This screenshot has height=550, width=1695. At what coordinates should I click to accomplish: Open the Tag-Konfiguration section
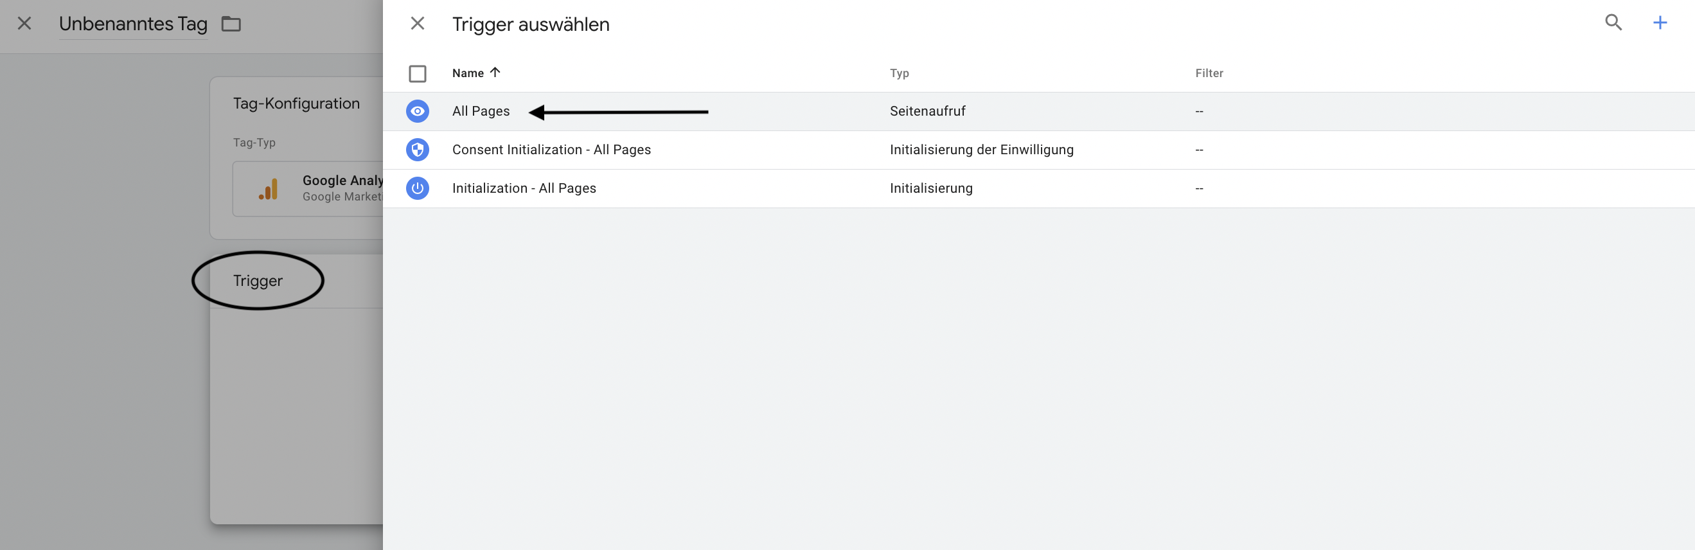pyautogui.click(x=296, y=104)
